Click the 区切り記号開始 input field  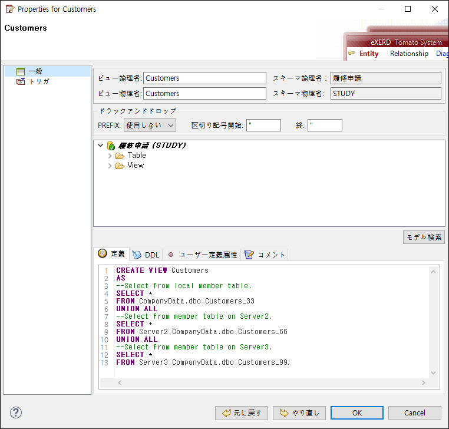pyautogui.click(x=263, y=126)
